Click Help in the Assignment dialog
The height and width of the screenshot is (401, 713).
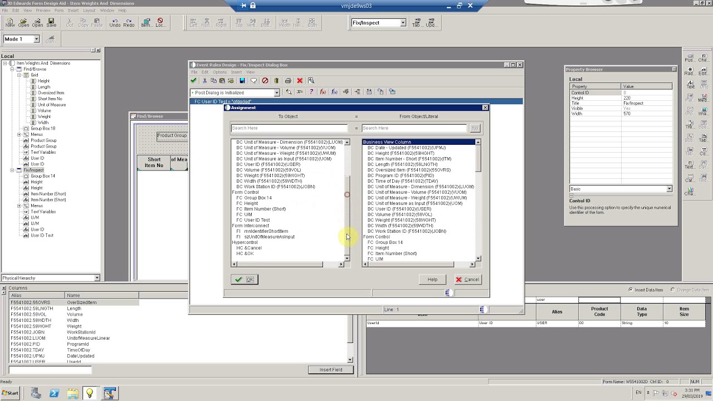pos(433,280)
